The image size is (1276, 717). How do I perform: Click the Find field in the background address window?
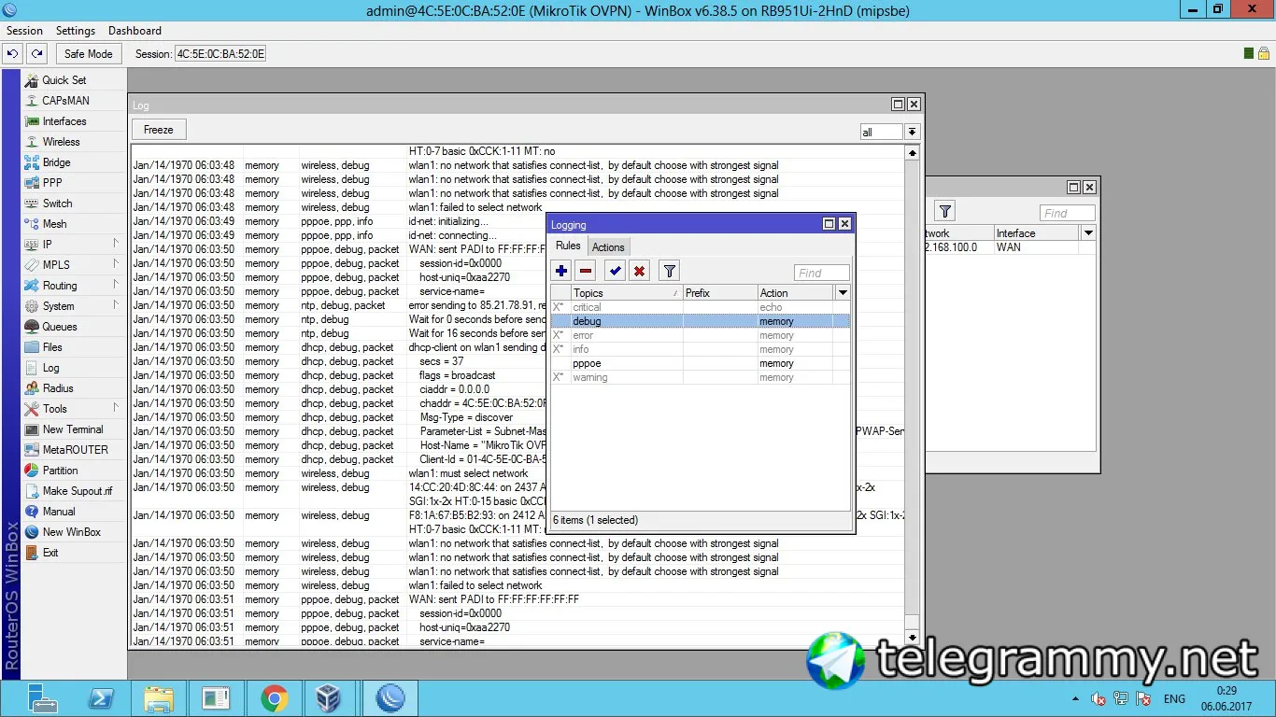click(1068, 213)
